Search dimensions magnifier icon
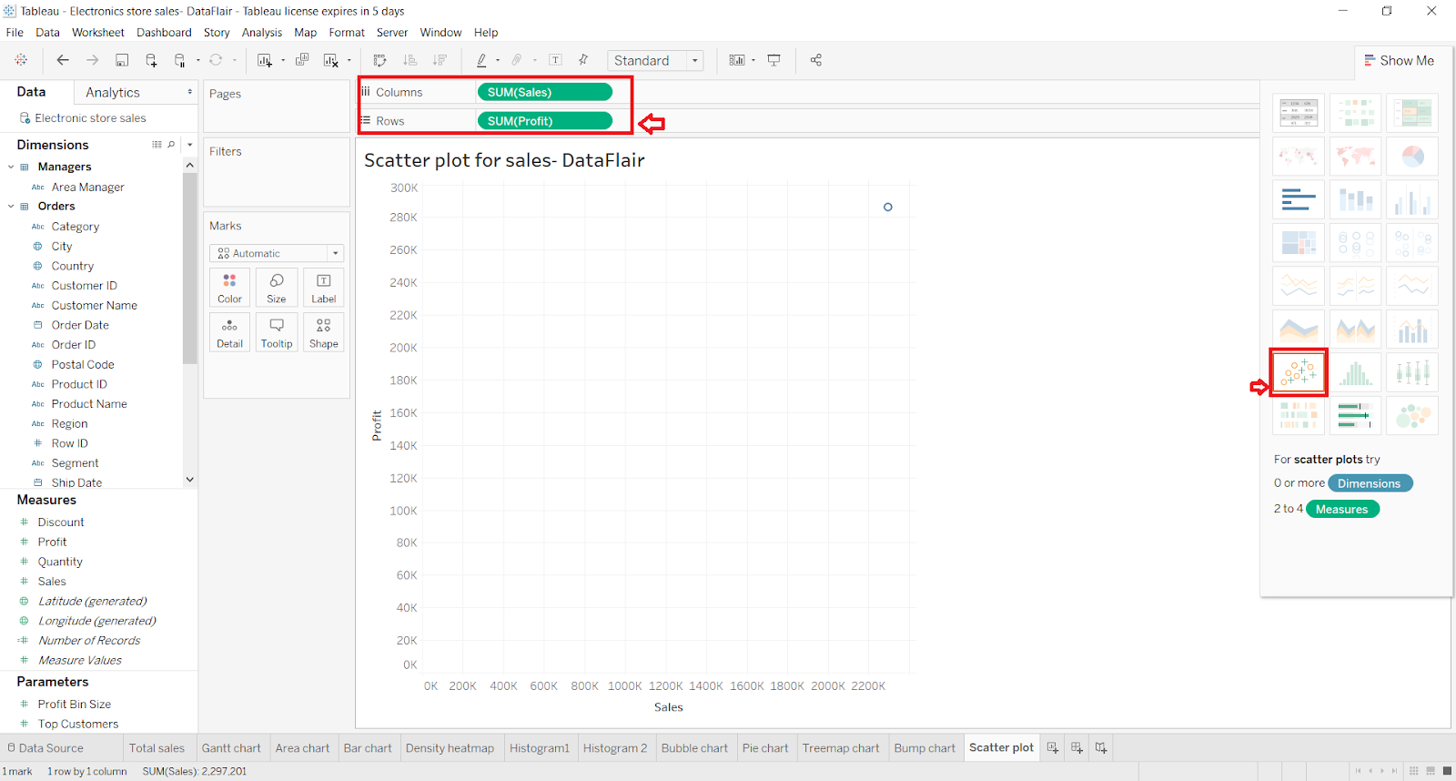 point(171,145)
